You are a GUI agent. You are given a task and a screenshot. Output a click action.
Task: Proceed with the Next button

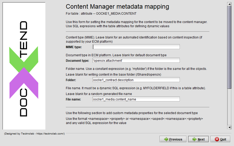pos(199,139)
